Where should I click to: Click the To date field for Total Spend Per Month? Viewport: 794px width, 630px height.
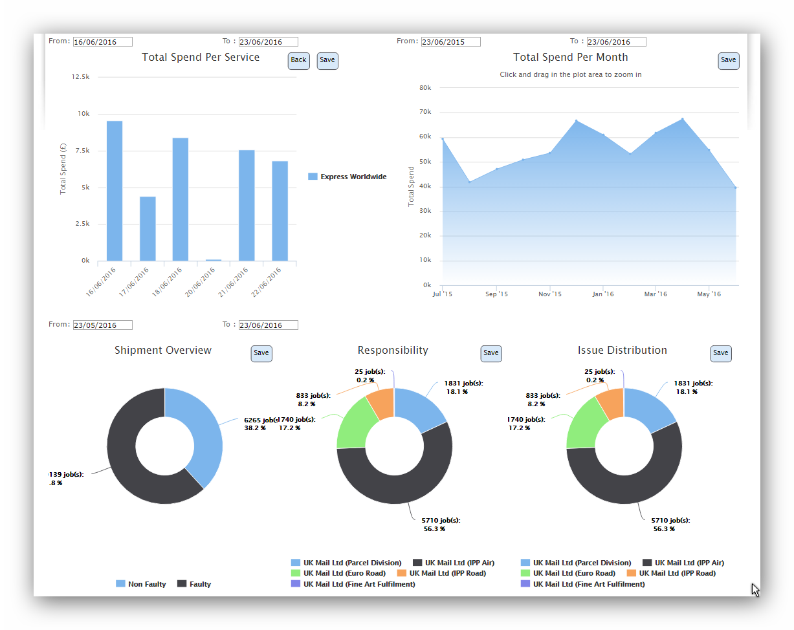[x=616, y=42]
